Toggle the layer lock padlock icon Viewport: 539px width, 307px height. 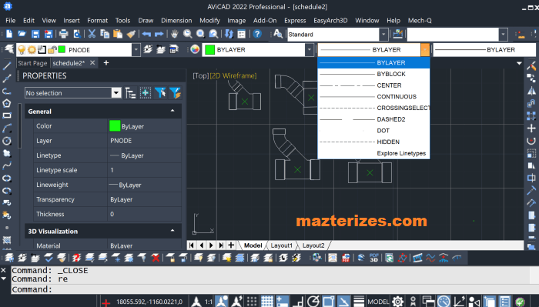pos(52,50)
